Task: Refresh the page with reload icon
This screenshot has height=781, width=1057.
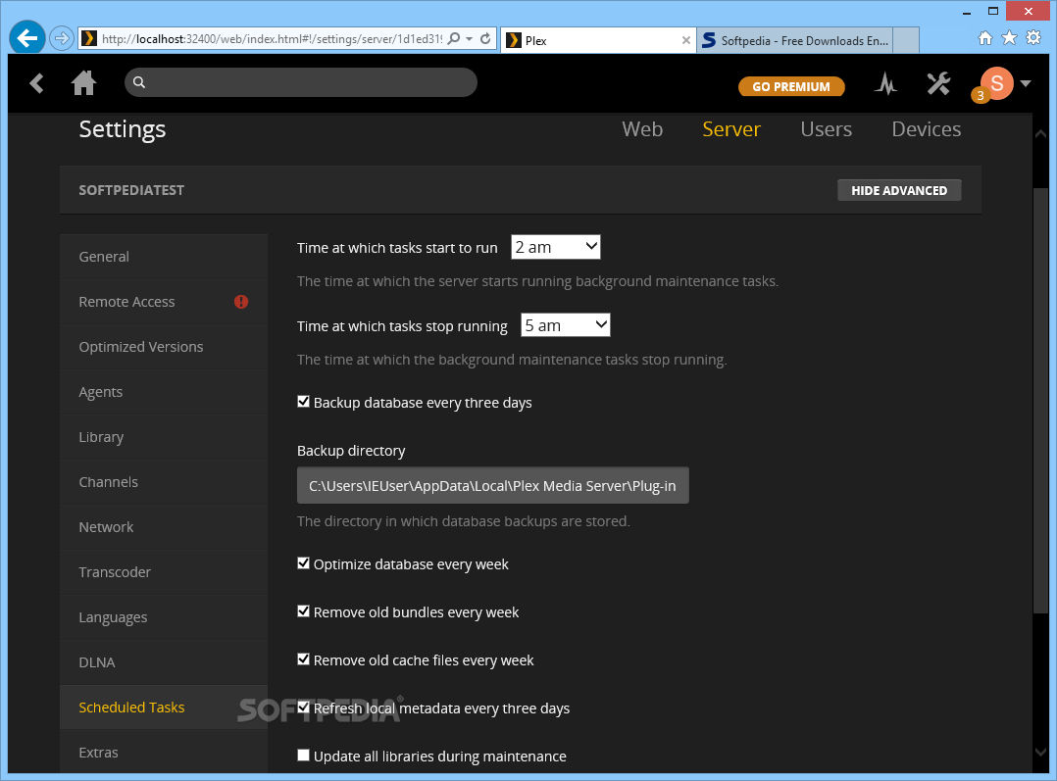Action: click(x=485, y=38)
